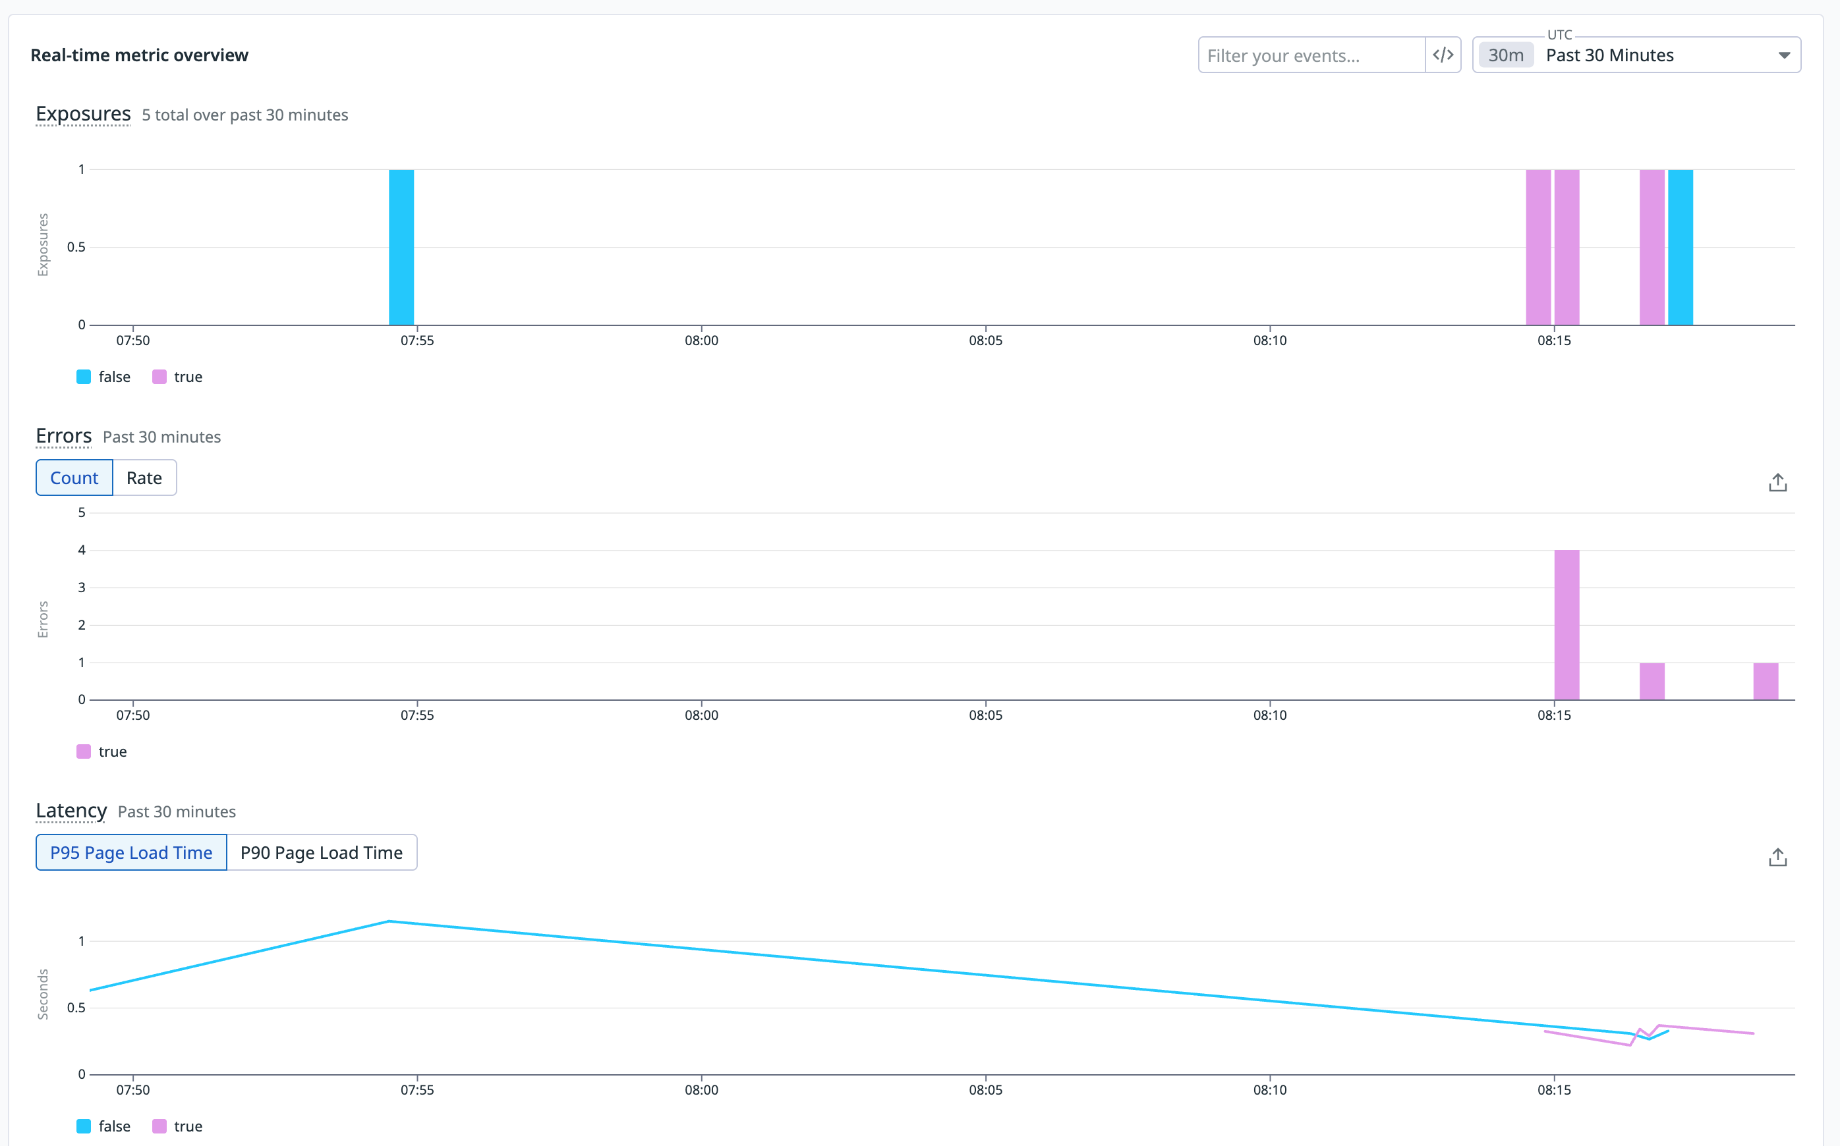Click the Exposures section heading

[84, 114]
